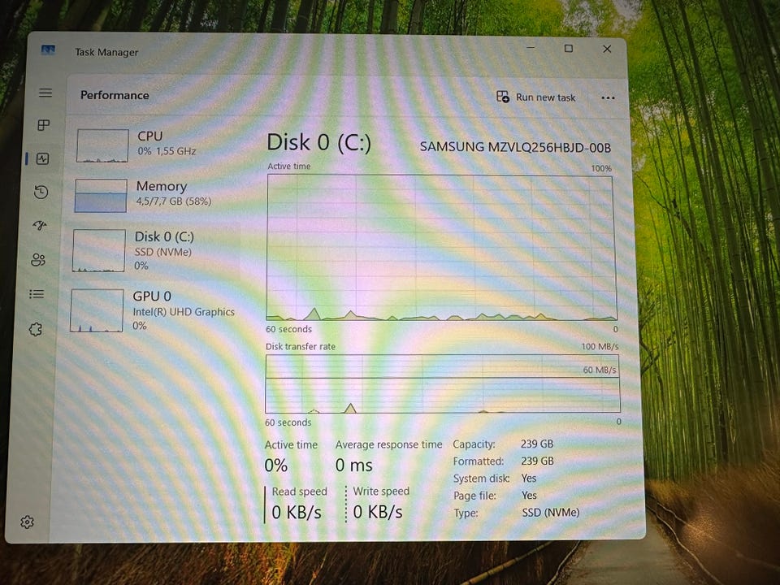The image size is (780, 585).
Task: Open the hamburger navigation menu
Action: [45, 93]
